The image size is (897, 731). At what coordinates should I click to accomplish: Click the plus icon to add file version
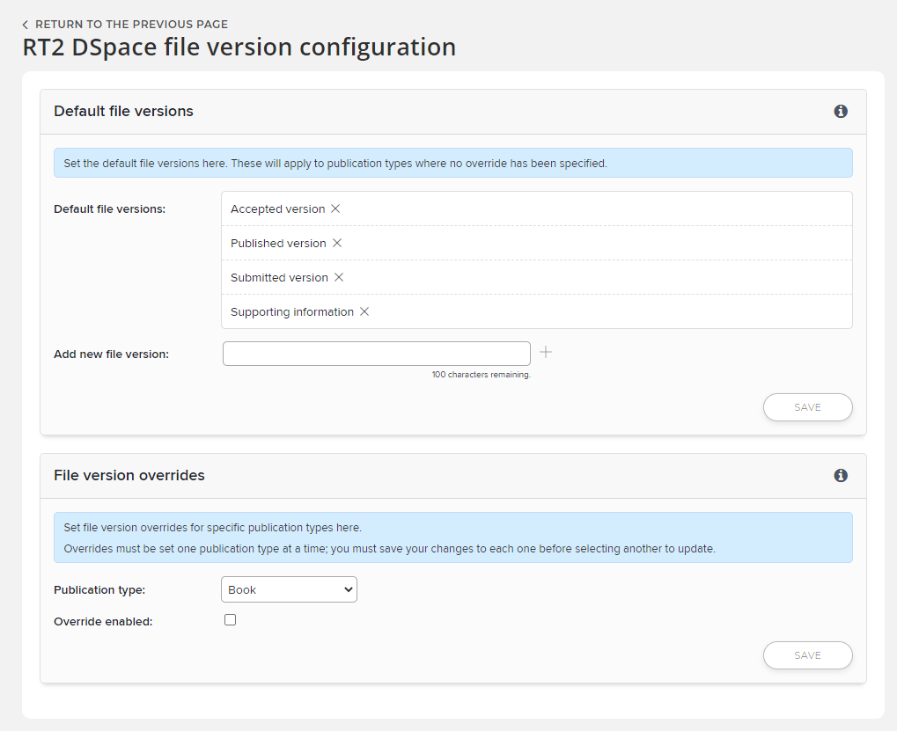click(x=546, y=353)
